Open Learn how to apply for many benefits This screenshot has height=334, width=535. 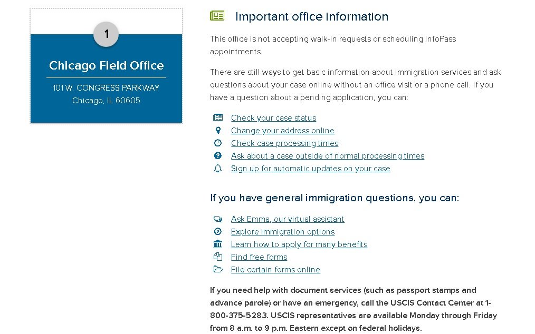pos(299,244)
